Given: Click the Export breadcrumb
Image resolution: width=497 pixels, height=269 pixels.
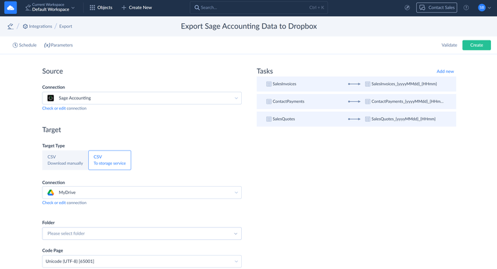Looking at the screenshot, I should point(66,27).
